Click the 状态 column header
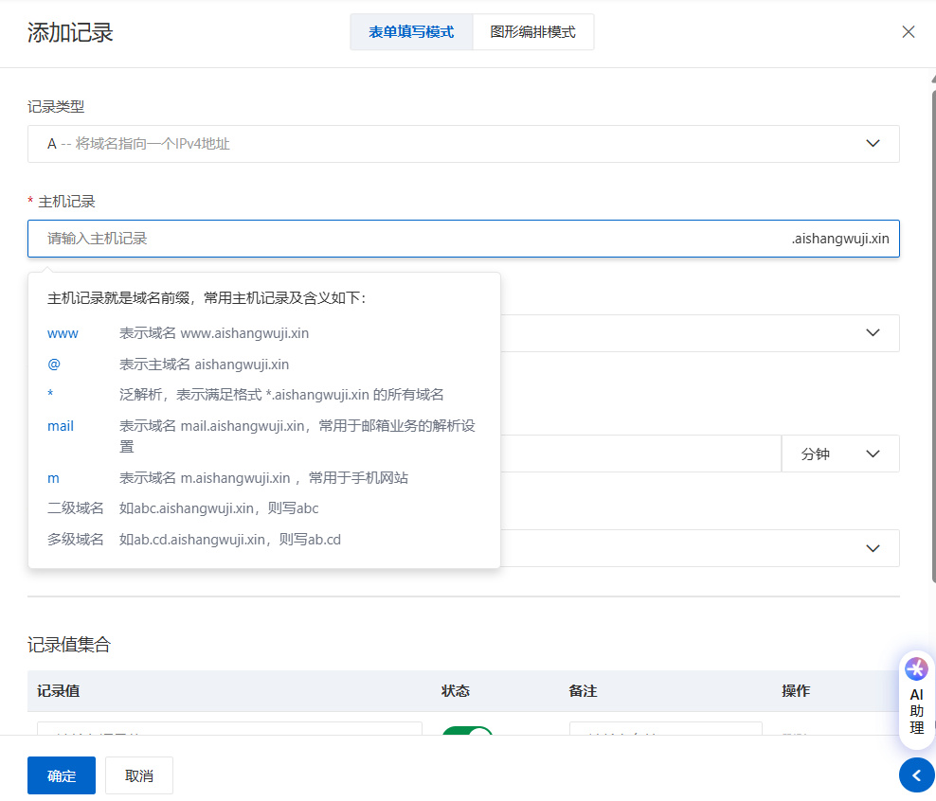Viewport: 936px width, 801px height. tap(456, 690)
